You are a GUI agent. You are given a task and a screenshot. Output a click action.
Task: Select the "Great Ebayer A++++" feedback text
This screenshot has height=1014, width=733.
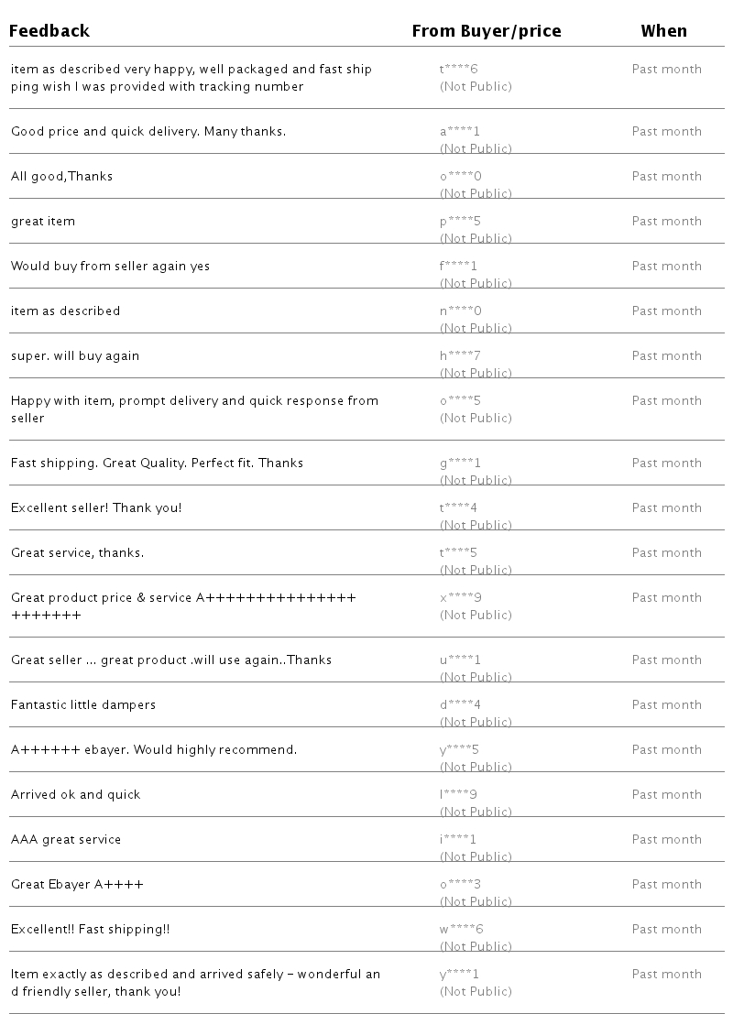[x=77, y=885]
